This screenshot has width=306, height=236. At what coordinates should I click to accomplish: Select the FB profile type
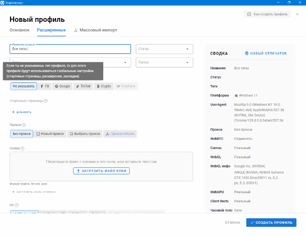point(45,86)
